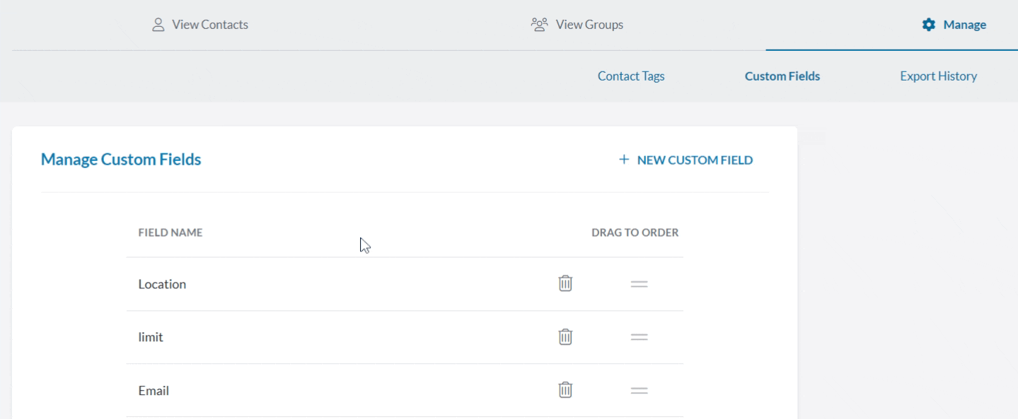Click the limit field name
The width and height of the screenshot is (1018, 419).
click(151, 337)
